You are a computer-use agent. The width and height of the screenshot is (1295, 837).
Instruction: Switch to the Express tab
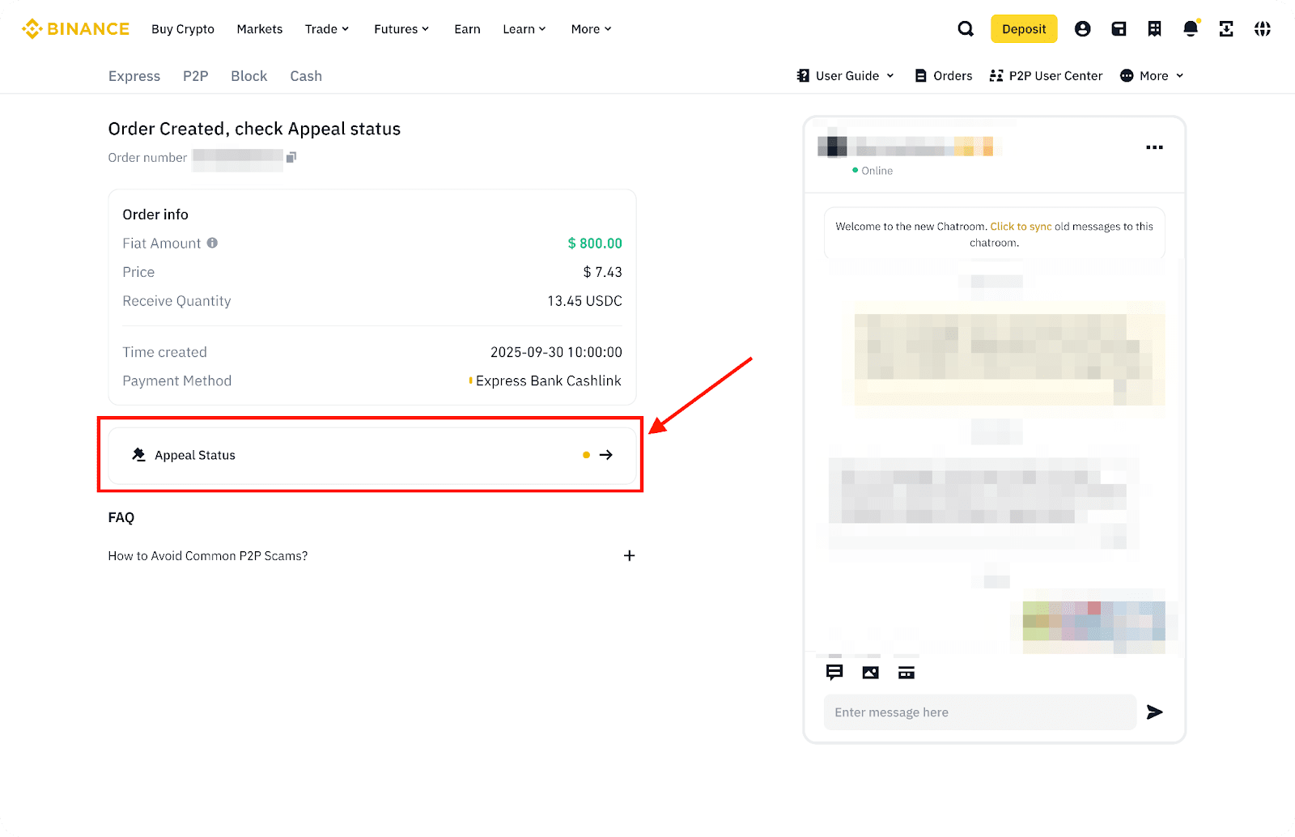[134, 76]
